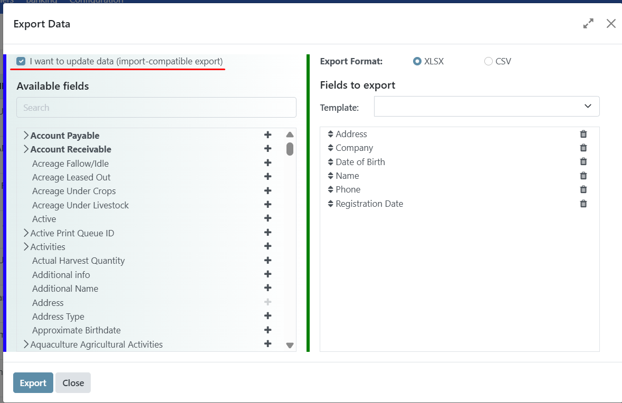
Task: Select the CSV export format option
Action: pyautogui.click(x=488, y=61)
